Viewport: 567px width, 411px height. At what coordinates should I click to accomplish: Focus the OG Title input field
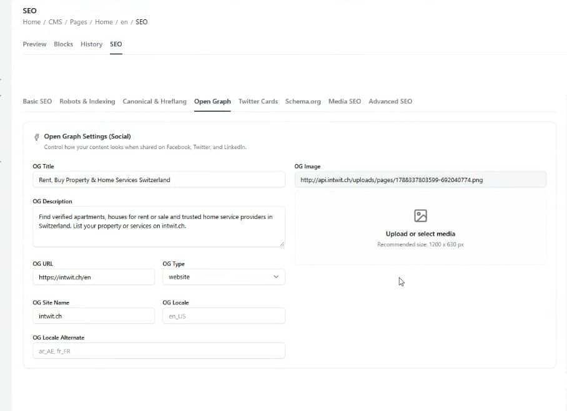coord(159,180)
